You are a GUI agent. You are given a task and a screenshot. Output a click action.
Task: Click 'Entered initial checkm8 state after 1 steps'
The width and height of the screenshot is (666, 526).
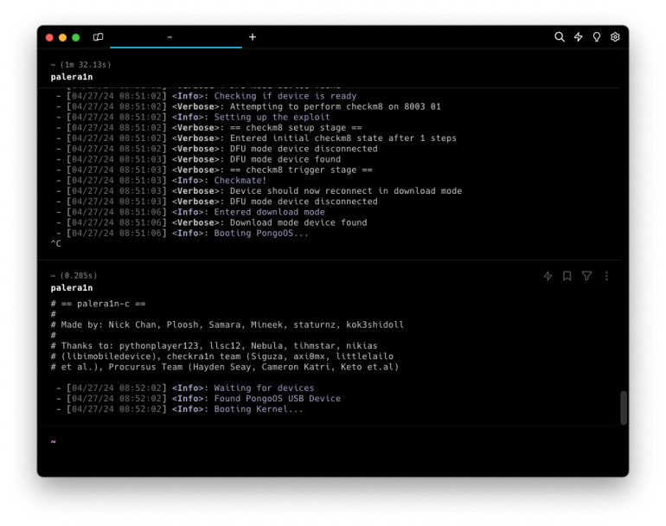[x=343, y=138]
